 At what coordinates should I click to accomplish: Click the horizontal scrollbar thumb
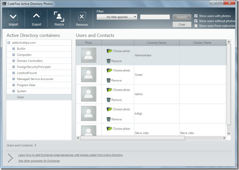pyautogui.click(x=132, y=138)
